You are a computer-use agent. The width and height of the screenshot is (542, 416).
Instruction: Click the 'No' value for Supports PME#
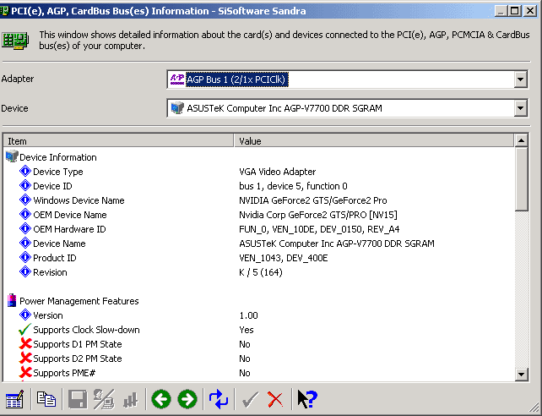click(244, 373)
